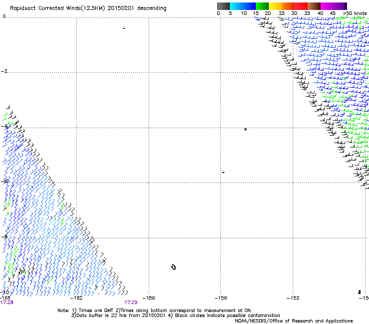The height and width of the screenshot is (324, 369).
Task: Click the date '20150201' in the title
Action: (121, 8)
